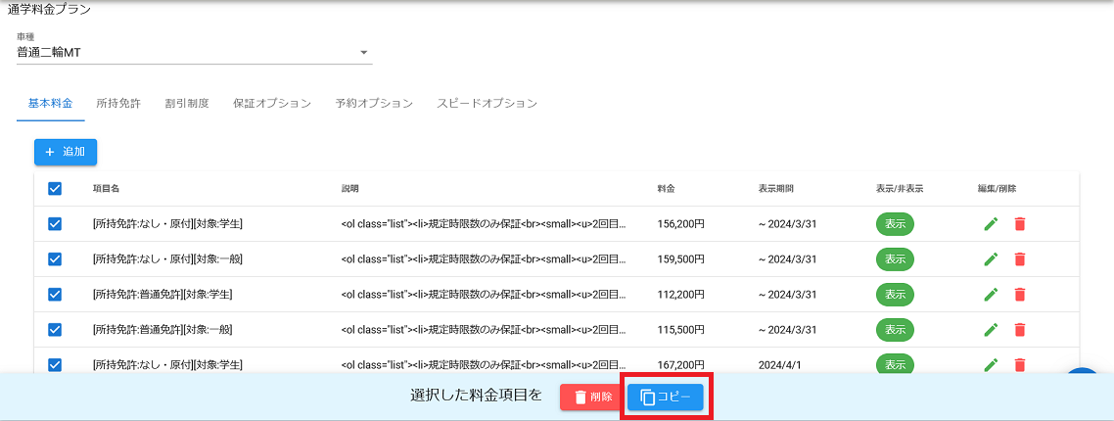Screen dimensions: 1114x421
Task: Select the 保証オプション tab
Action: (x=271, y=103)
